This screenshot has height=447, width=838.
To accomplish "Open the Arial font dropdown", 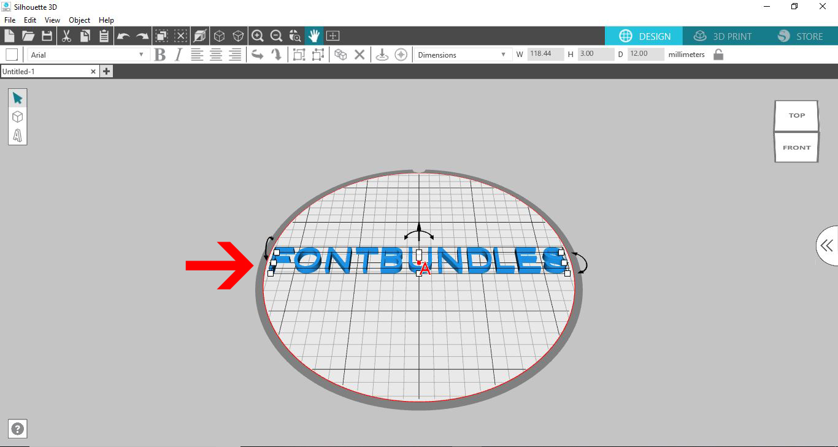I will click(88, 55).
